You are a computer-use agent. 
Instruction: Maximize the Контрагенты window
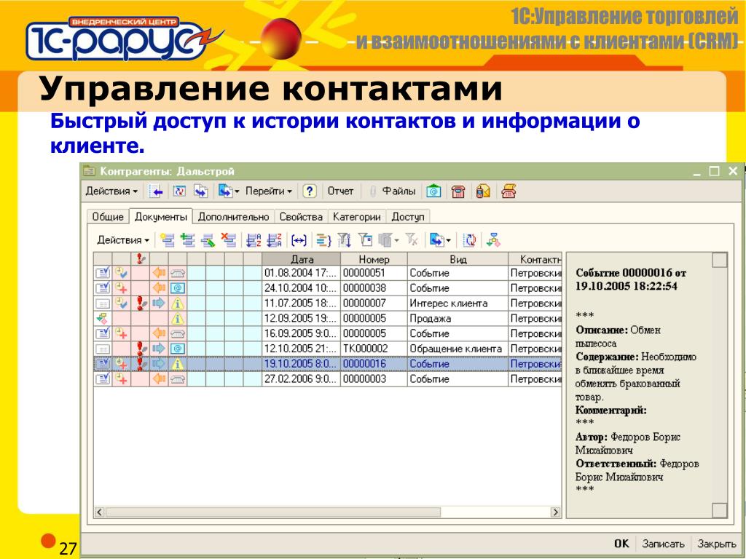[714, 171]
